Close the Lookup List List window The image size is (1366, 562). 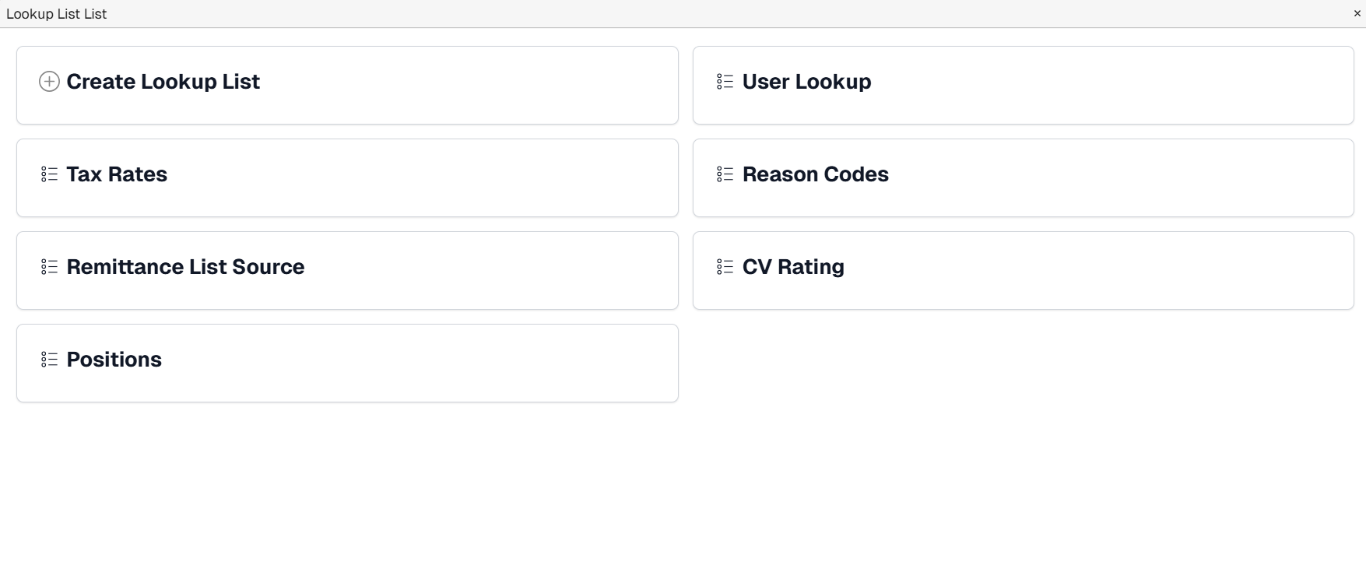click(x=1357, y=12)
